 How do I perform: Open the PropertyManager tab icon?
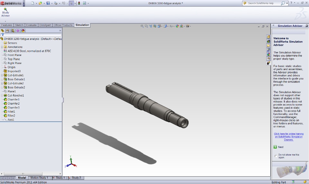click(7, 31)
